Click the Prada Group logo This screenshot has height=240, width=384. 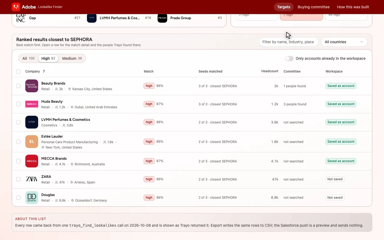tap(162, 18)
